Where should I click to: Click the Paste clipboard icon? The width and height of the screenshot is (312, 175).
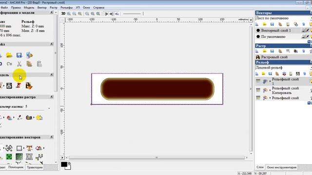39,64
